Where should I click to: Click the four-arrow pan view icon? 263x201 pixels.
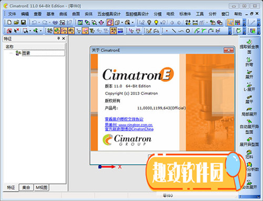[101, 22]
